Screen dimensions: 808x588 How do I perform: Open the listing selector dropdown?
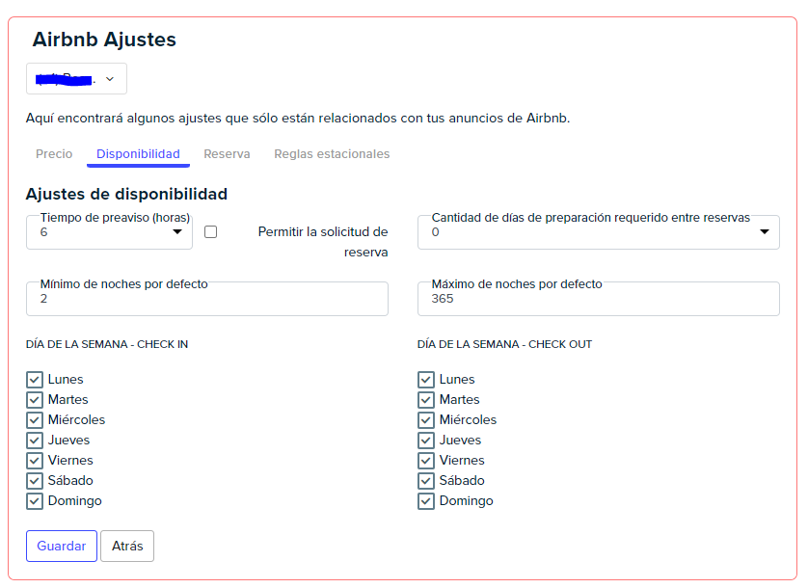77,79
